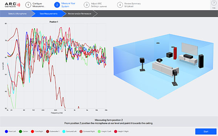Click the ARC Genesis logo
The height and width of the screenshot is (136, 218).
(x=12, y=5)
